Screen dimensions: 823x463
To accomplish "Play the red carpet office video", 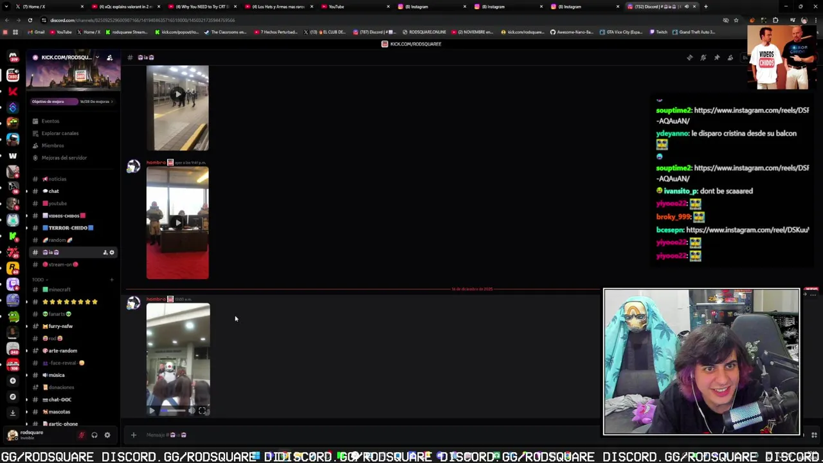I will pos(177,223).
